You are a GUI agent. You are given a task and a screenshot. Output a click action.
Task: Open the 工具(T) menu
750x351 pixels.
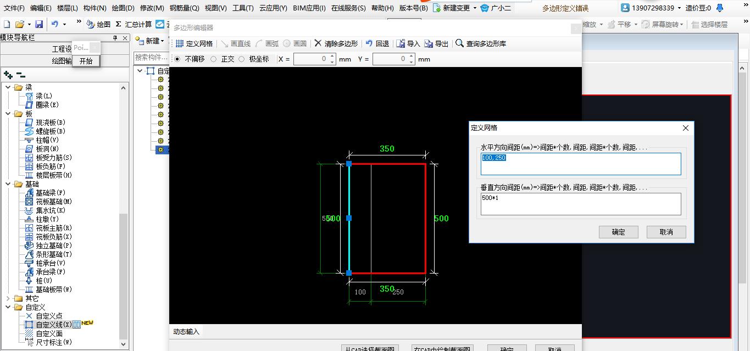pyautogui.click(x=243, y=8)
